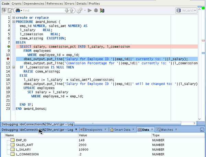Switch to the Breakpoints tab
The height and width of the screenshot is (157, 206).
click(93, 130)
